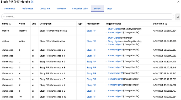This screenshot has width=181, height=100.
Task: Click the refresh events icon button
Action: pos(178,17)
